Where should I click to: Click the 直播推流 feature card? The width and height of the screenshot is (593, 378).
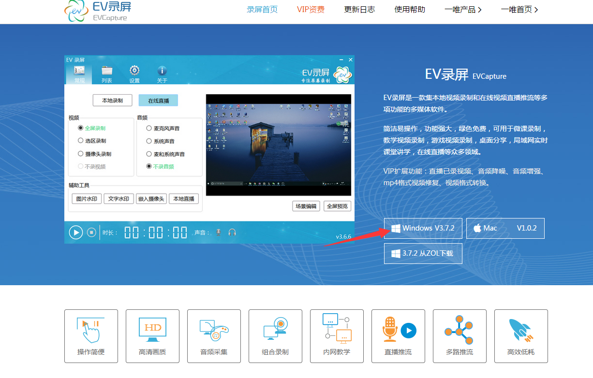click(398, 336)
